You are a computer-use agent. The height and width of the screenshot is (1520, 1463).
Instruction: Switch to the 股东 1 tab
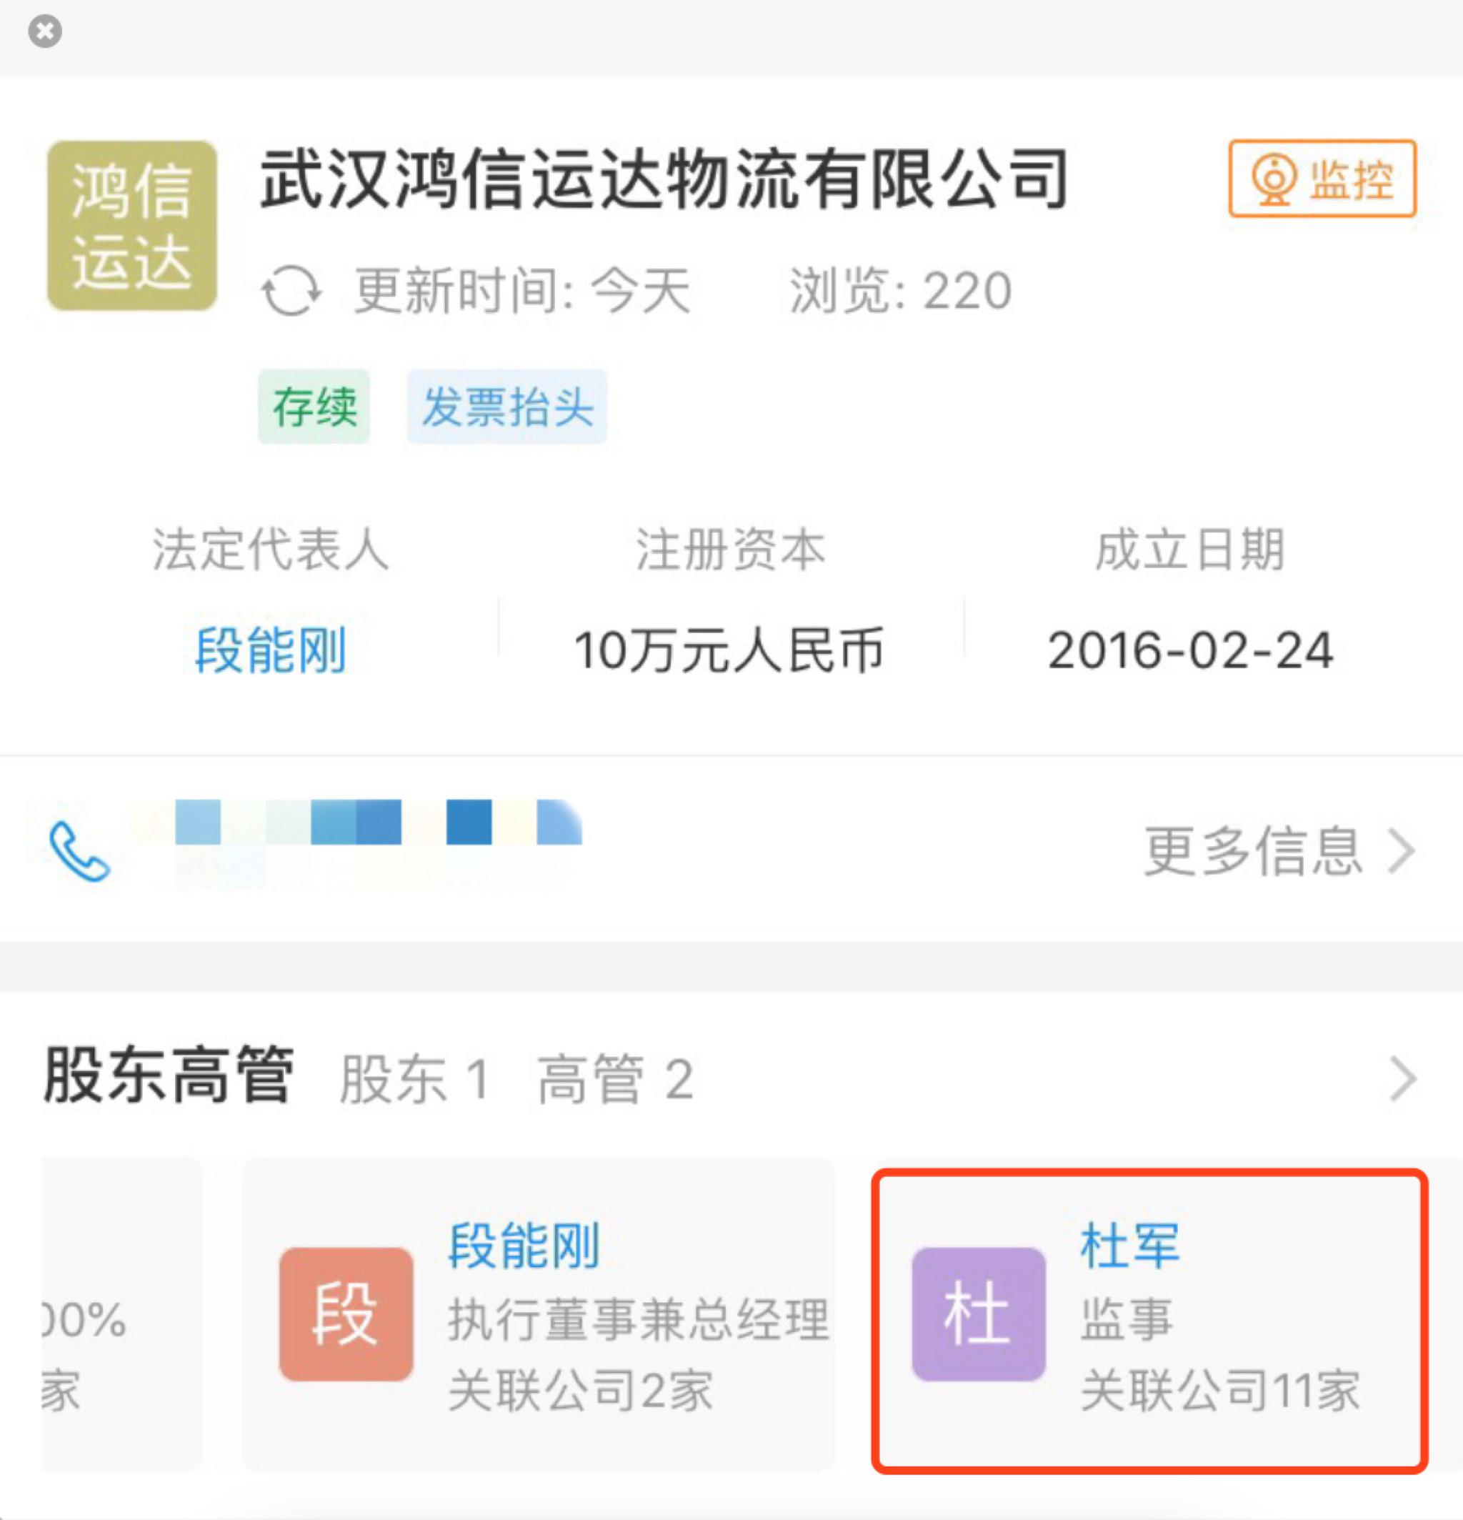pyautogui.click(x=414, y=1079)
